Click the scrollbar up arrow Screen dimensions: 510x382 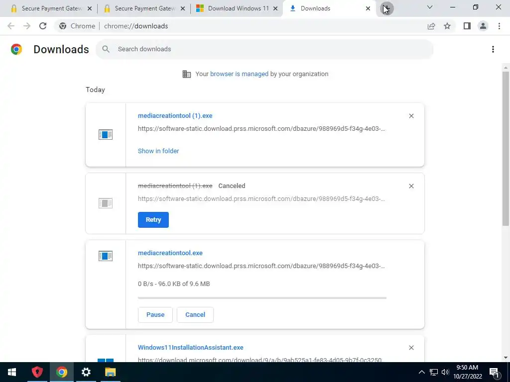point(506,68)
